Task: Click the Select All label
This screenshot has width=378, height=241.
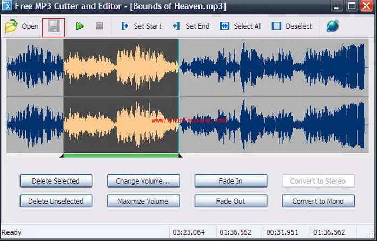Action: click(x=248, y=26)
